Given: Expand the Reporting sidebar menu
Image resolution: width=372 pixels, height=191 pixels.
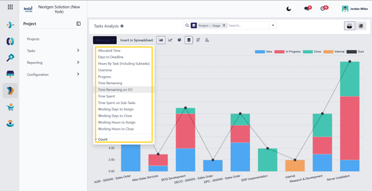Looking at the screenshot, I should (x=53, y=63).
